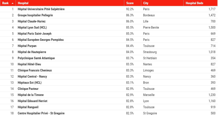The image size is (218, 115).
Task: Click the 92.2% score cell
Action: [x=130, y=9]
